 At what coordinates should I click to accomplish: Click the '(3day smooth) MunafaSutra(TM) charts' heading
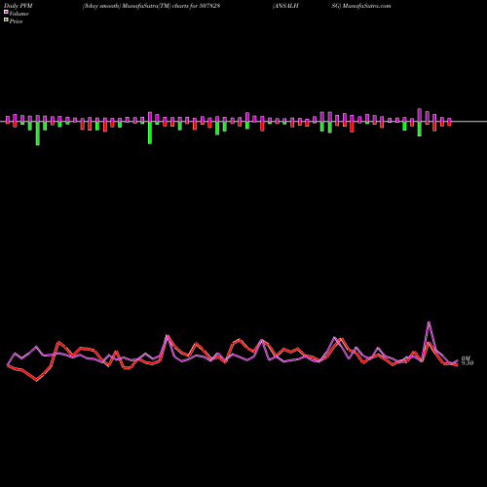[x=135, y=6]
